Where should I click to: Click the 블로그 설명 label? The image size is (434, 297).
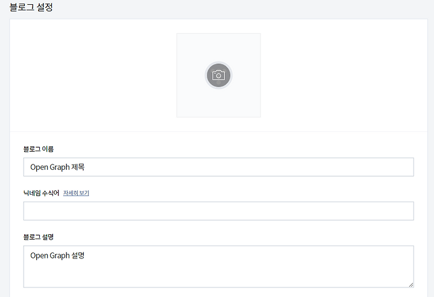pyautogui.click(x=39, y=237)
